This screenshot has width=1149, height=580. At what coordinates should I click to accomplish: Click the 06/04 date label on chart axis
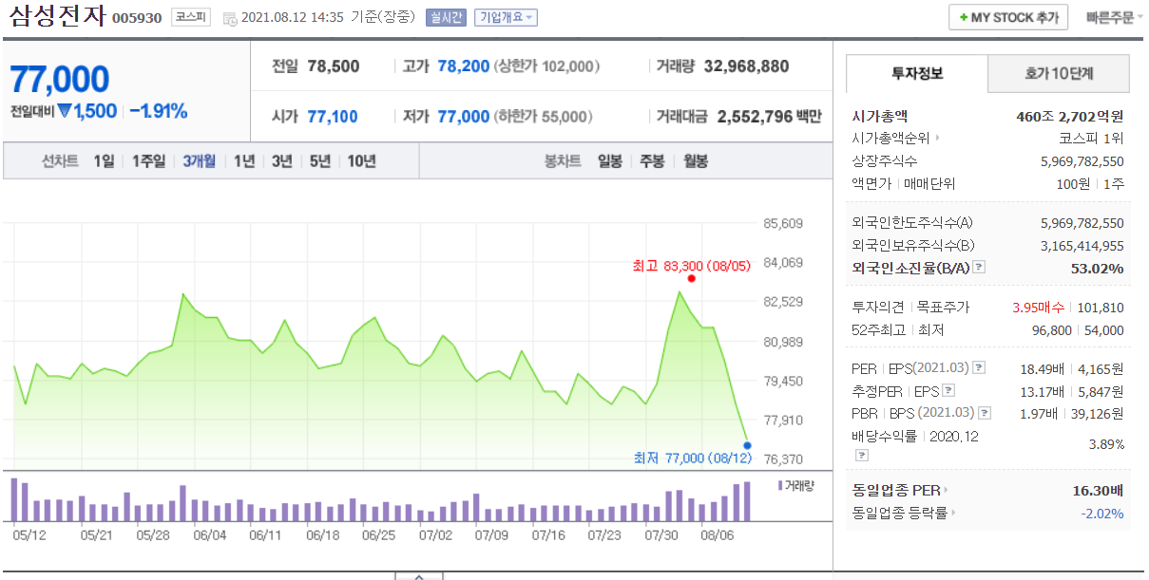coord(209,534)
